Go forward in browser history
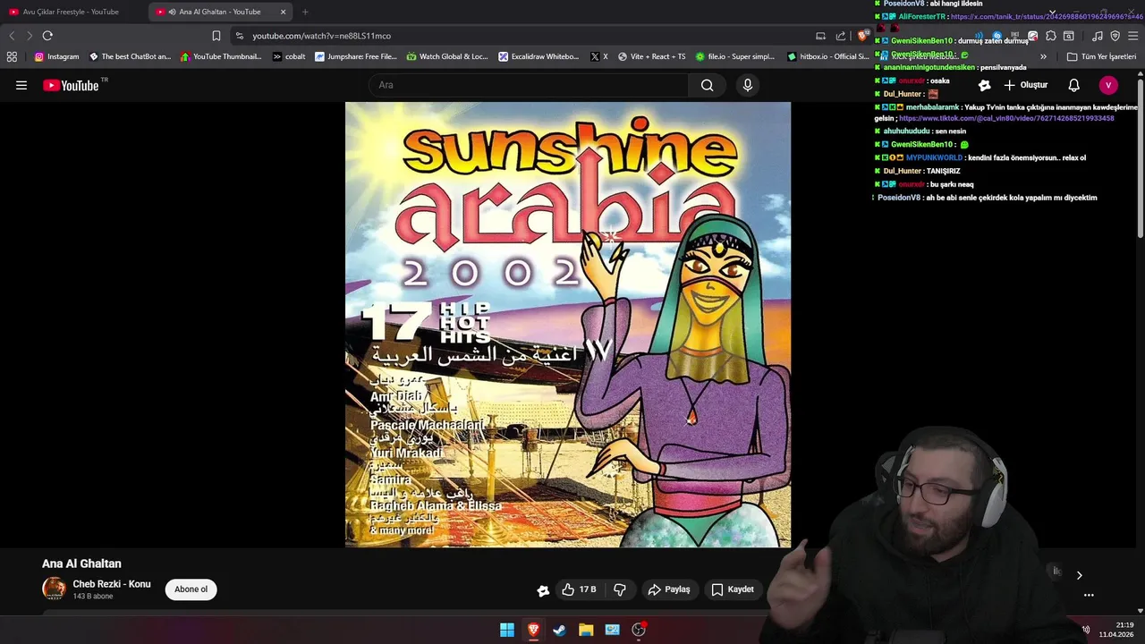Screen dimensions: 1145x644 pyautogui.click(x=29, y=36)
